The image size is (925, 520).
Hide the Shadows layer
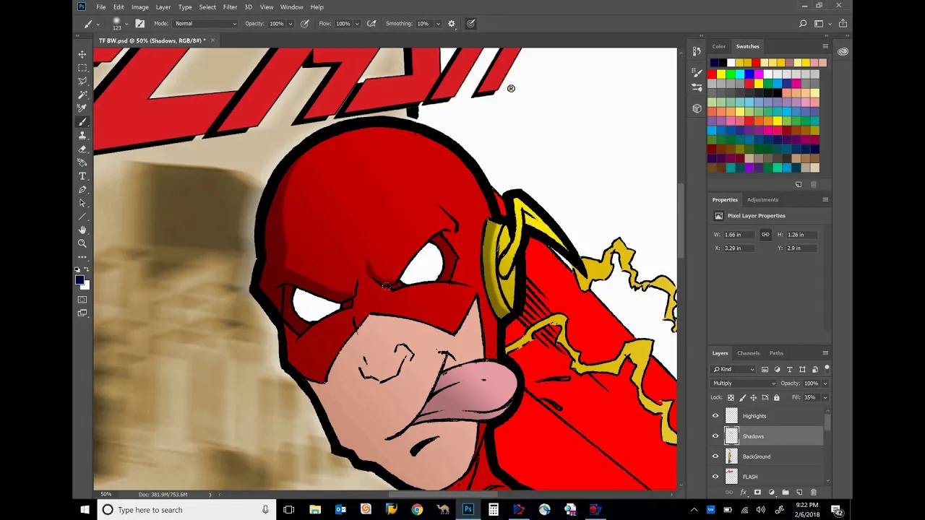pyautogui.click(x=715, y=436)
